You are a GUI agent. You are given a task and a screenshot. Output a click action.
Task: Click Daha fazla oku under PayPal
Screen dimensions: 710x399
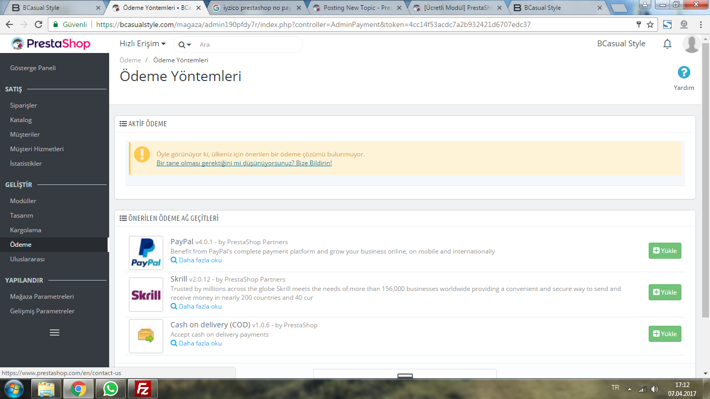tap(196, 260)
